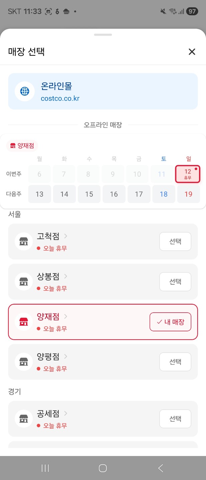
Task: Expand 양재점 details via chevron
Action: [x=66, y=316]
